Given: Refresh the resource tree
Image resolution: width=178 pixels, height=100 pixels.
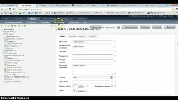Looking at the screenshot, I should coord(15,26).
